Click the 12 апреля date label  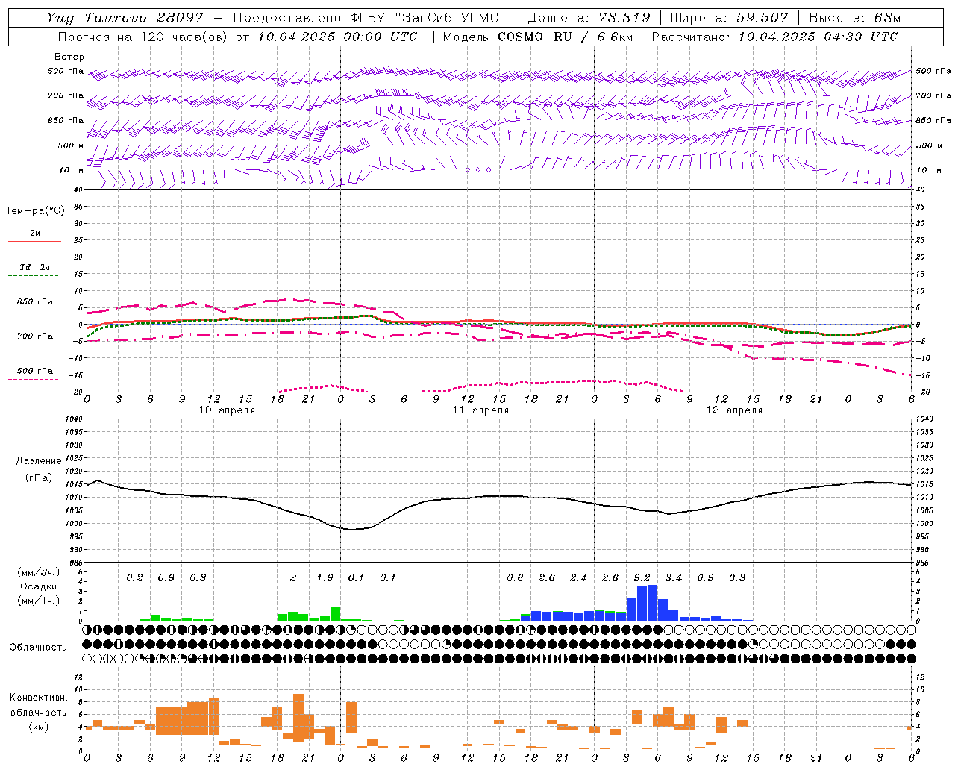pyautogui.click(x=734, y=410)
